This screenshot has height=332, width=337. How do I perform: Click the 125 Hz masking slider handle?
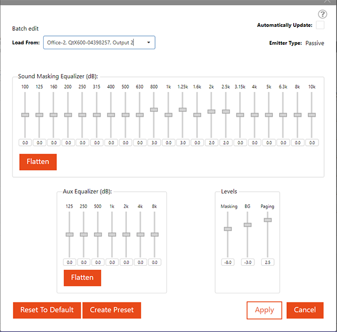[39, 115]
